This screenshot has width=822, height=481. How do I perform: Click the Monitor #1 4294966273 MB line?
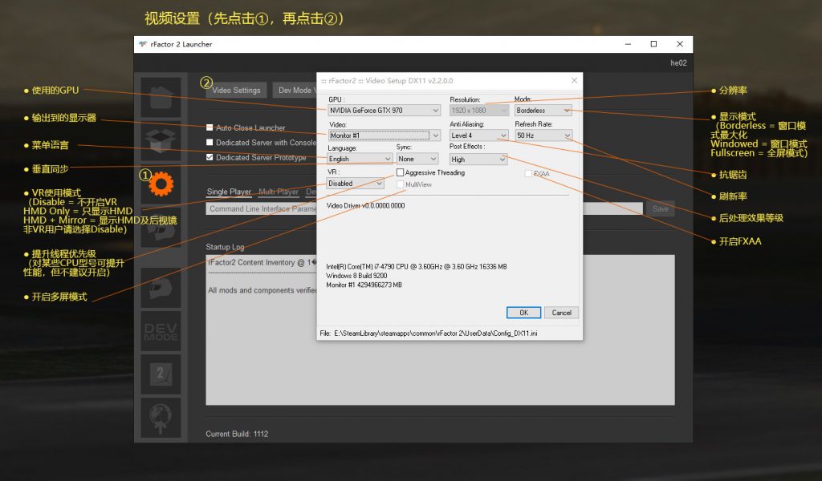coord(364,285)
